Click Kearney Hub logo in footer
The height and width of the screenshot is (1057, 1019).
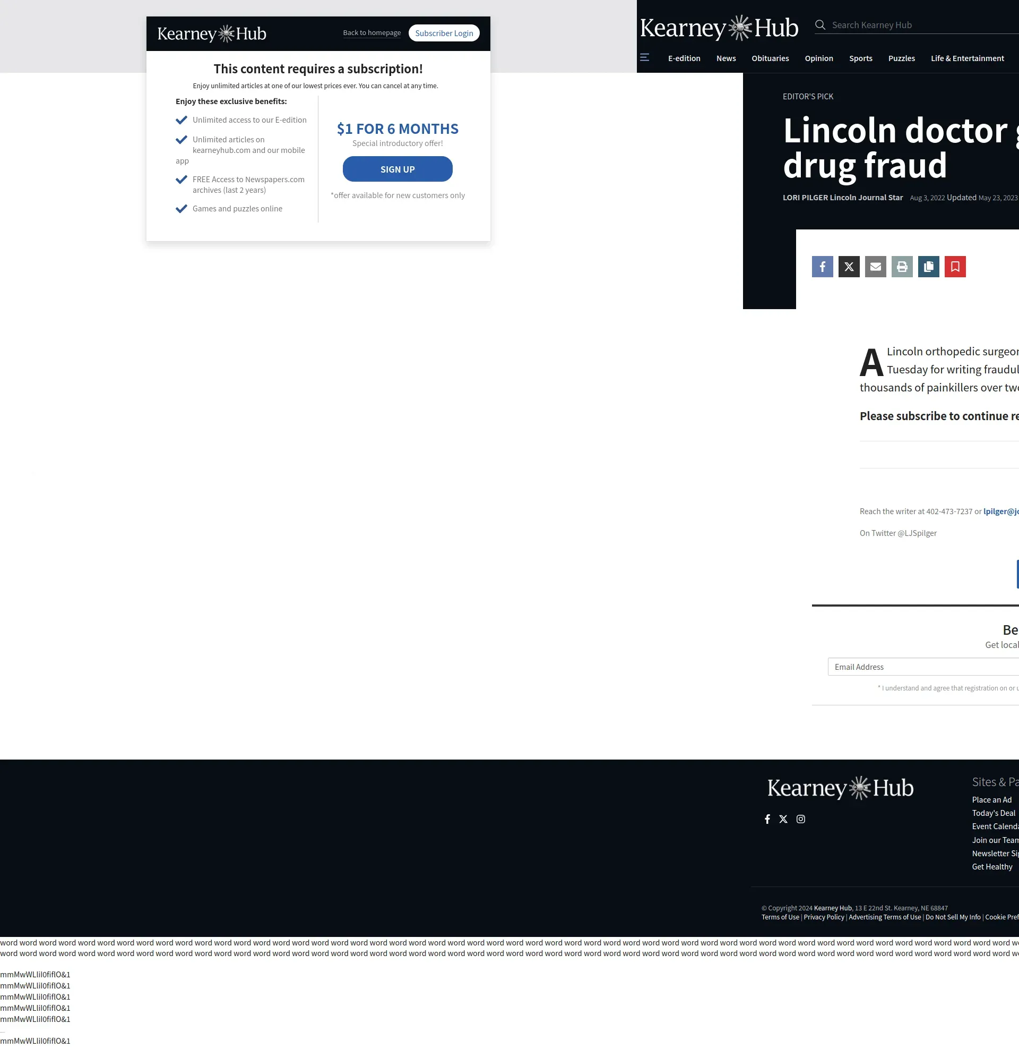pos(840,788)
